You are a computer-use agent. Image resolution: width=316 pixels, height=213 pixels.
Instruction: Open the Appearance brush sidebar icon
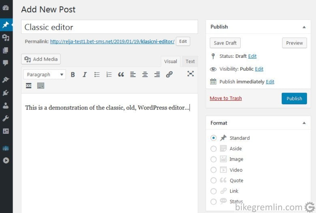point(6,80)
